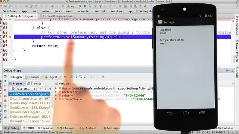Open the Terminal tool window tab
Image resolution: width=239 pixels, height=134 pixels.
(45, 128)
